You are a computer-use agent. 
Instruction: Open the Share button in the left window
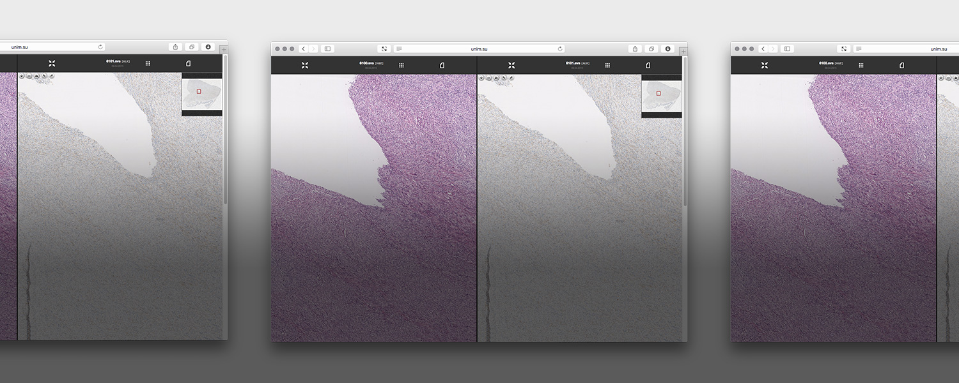pyautogui.click(x=175, y=47)
